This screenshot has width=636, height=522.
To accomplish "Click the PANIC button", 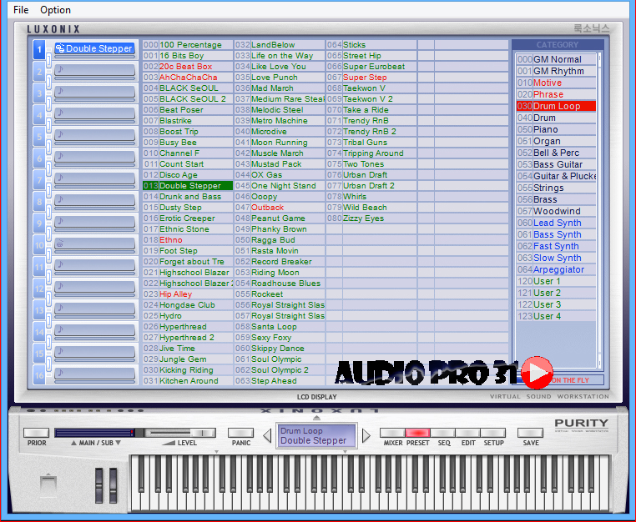I will pyautogui.click(x=241, y=433).
